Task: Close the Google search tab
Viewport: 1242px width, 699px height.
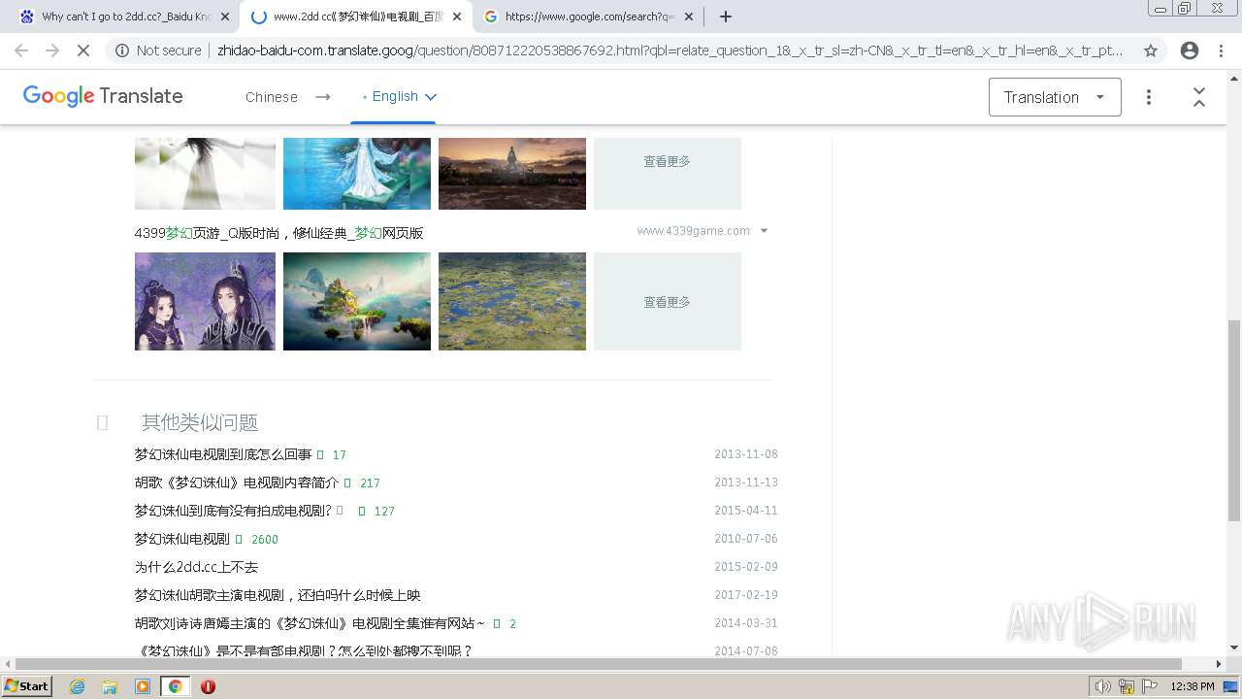Action: coord(689,17)
